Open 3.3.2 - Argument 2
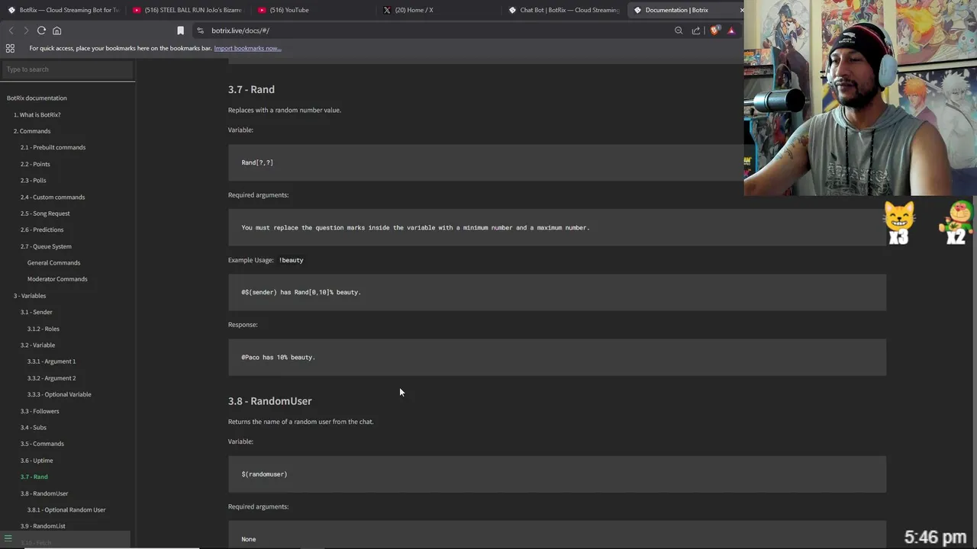The height and width of the screenshot is (549, 977). [x=51, y=378]
